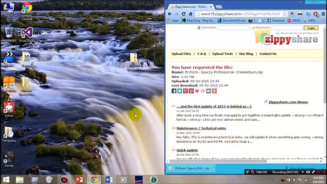
Task: Open the Zippyshare.com News heading link
Action: 288,102
